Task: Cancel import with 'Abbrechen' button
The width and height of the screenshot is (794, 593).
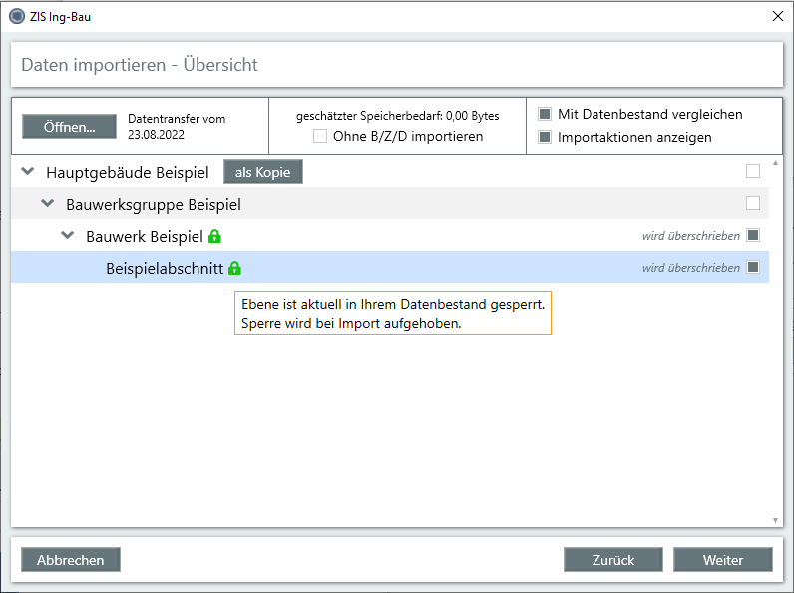Action: coord(70,560)
